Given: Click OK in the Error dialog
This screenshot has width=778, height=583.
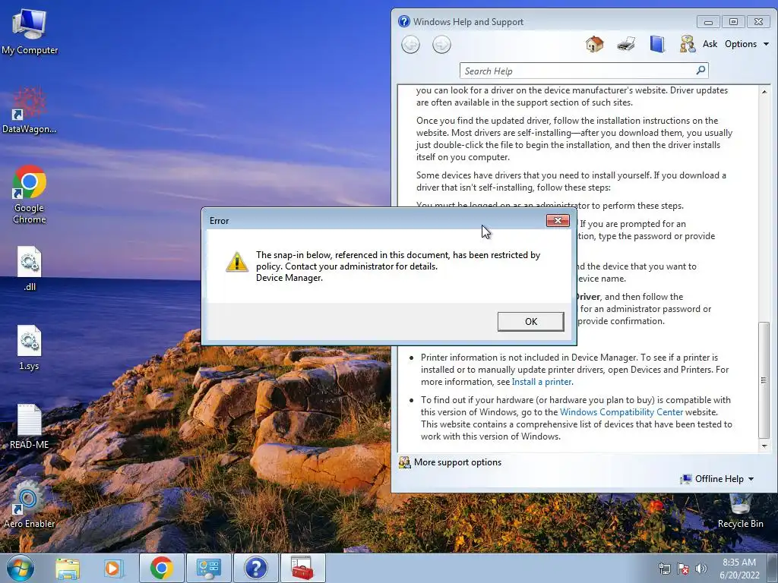Looking at the screenshot, I should [x=530, y=321].
